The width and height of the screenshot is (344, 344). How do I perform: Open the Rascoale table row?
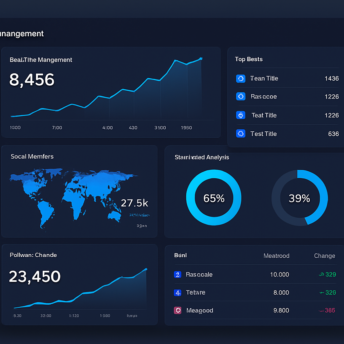click(x=255, y=274)
